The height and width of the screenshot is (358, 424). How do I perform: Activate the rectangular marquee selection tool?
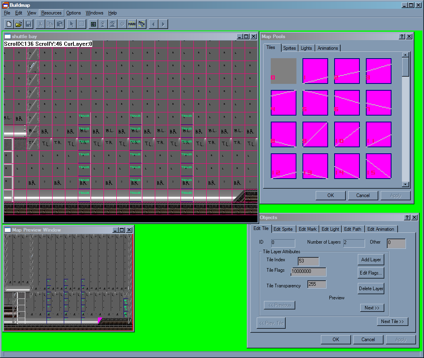point(82,24)
